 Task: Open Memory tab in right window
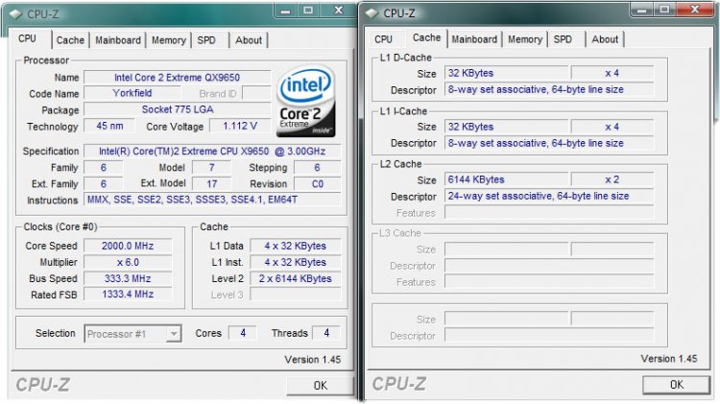(525, 39)
